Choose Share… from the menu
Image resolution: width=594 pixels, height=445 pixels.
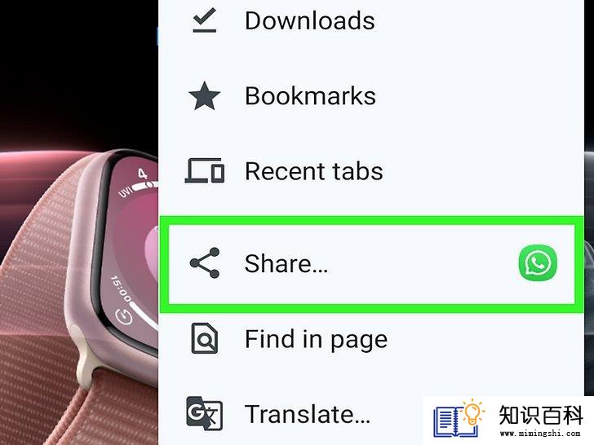pyautogui.click(x=371, y=264)
